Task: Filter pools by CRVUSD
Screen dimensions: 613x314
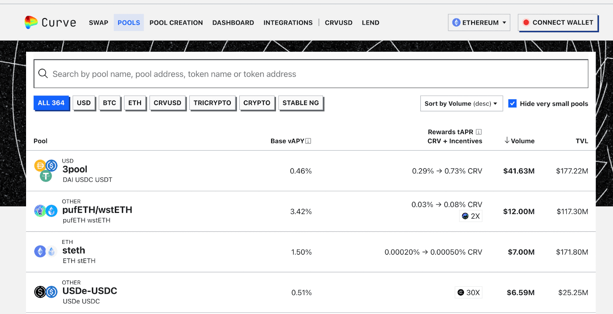Action: click(x=167, y=103)
